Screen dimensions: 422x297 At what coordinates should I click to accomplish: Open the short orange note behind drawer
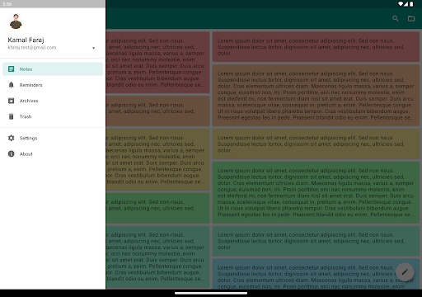pos(157,111)
